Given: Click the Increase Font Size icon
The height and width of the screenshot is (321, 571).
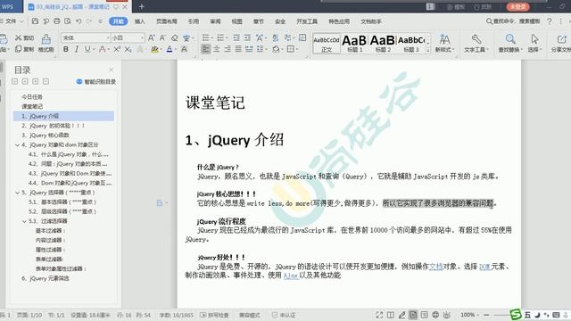Looking at the screenshot, I should (x=152, y=37).
